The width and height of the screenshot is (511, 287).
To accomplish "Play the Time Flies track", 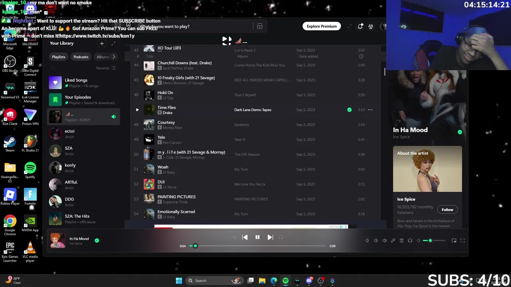I will [x=137, y=110].
